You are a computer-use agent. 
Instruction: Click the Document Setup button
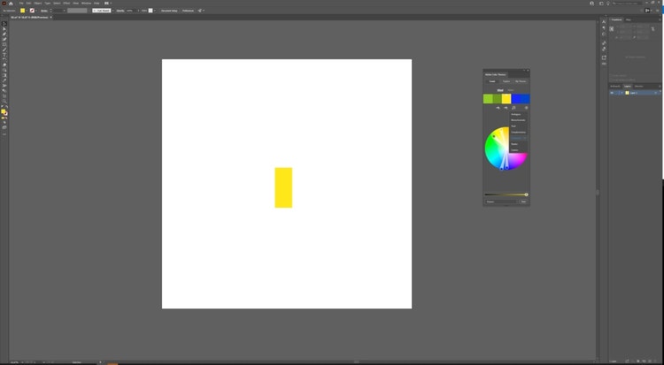coord(169,11)
